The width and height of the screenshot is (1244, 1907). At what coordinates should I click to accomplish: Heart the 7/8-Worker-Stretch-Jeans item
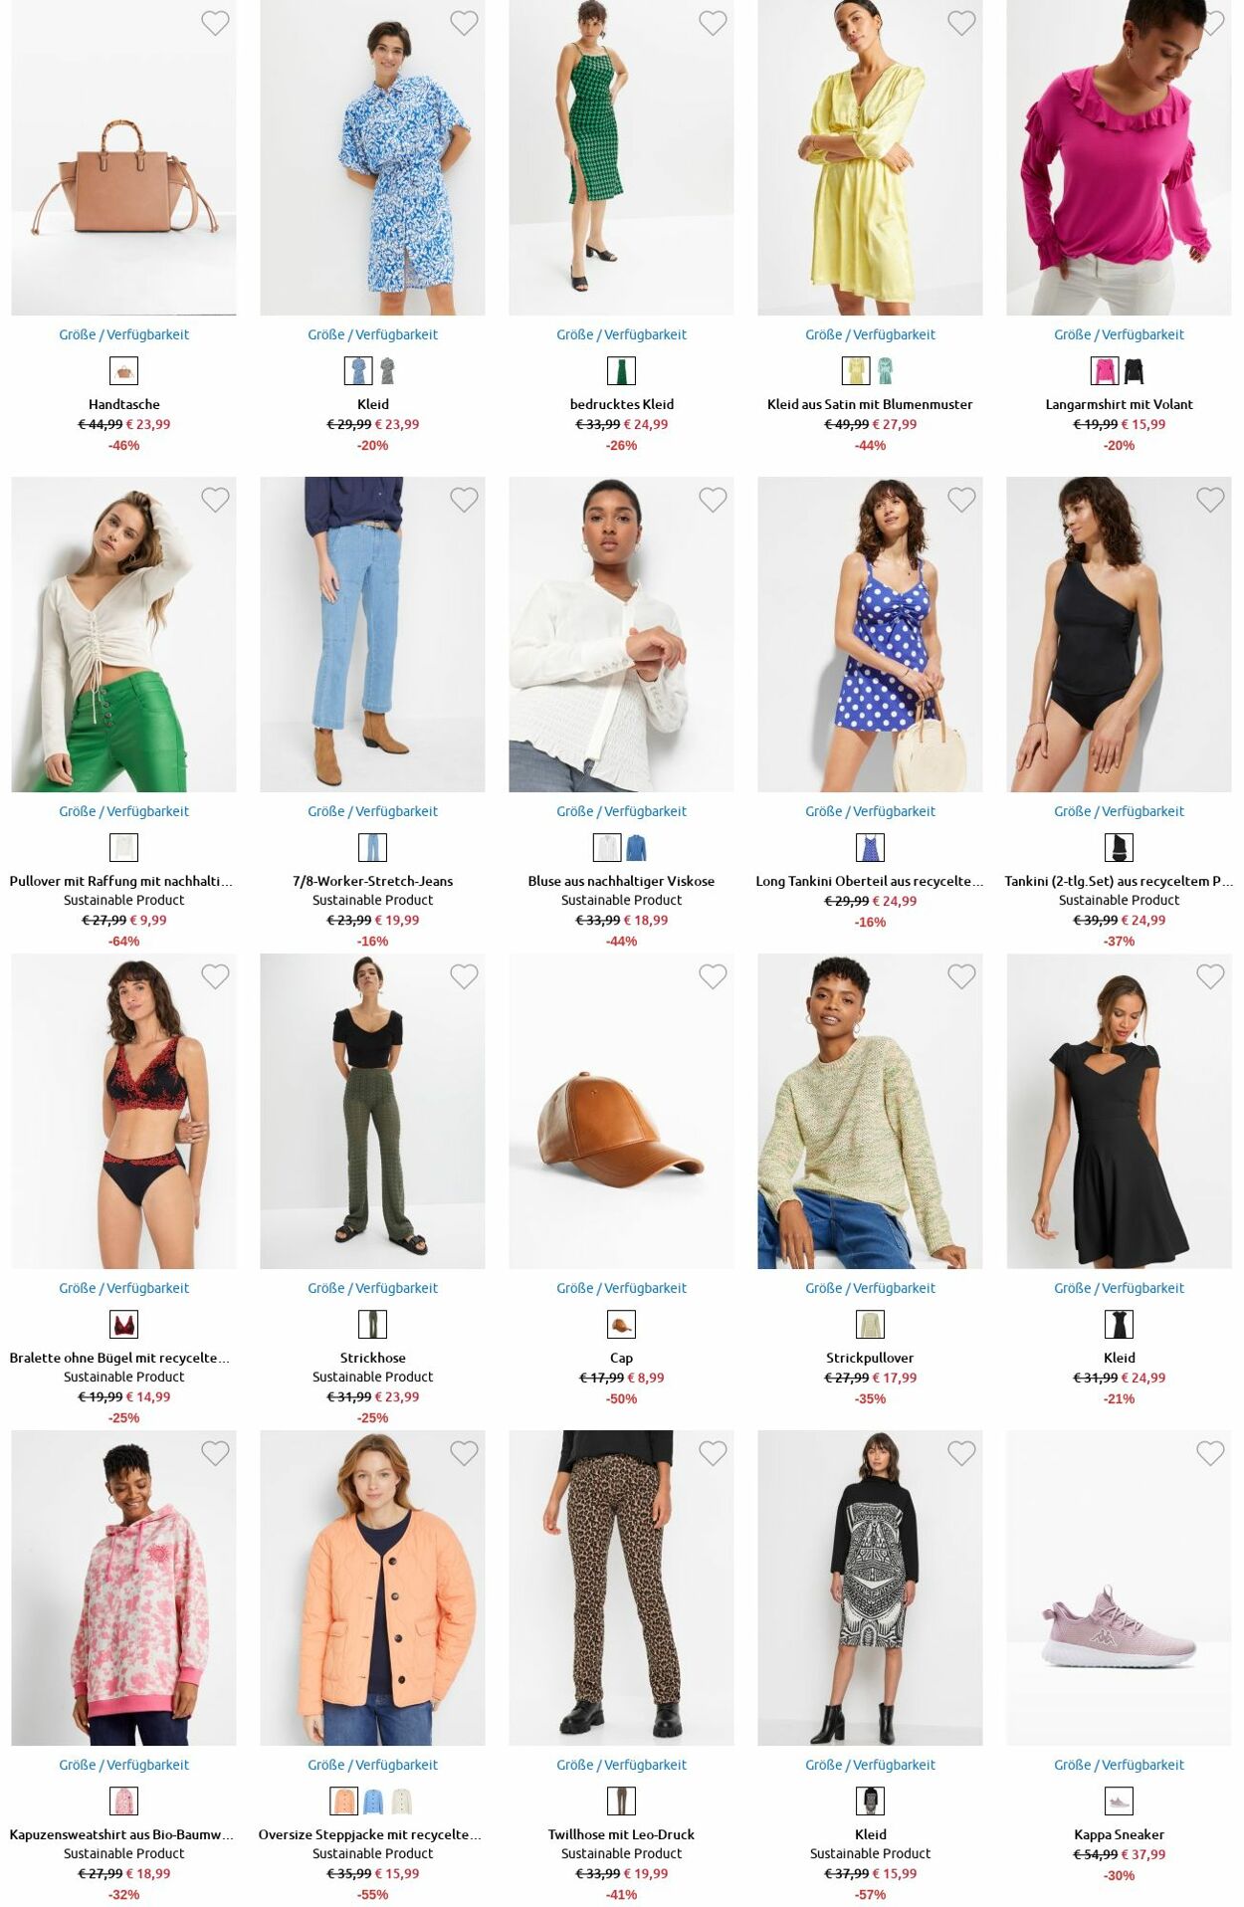click(x=464, y=500)
